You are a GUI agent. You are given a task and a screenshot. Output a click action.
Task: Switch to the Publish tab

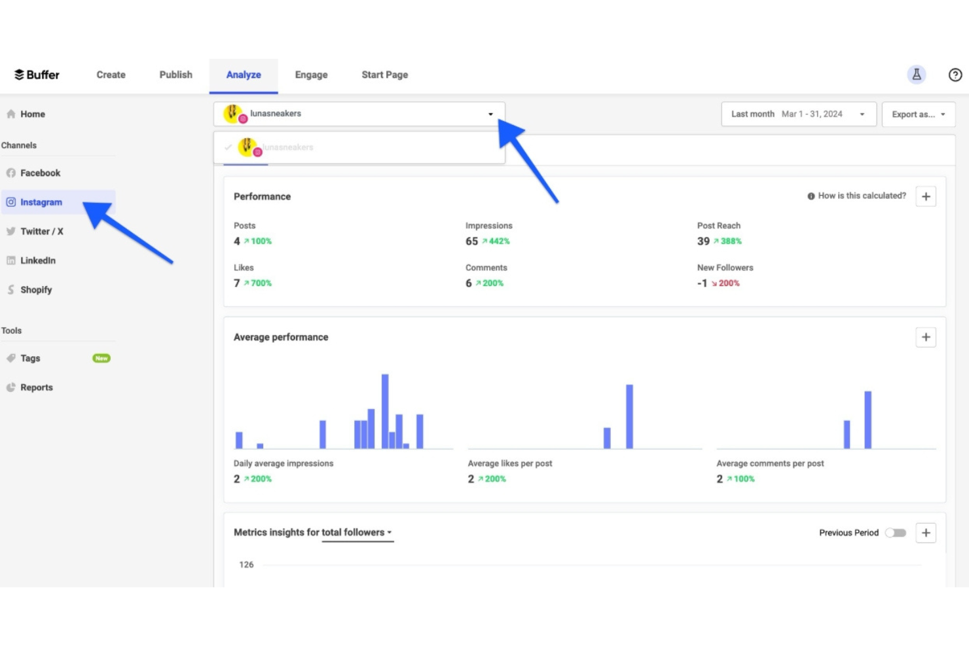point(175,75)
